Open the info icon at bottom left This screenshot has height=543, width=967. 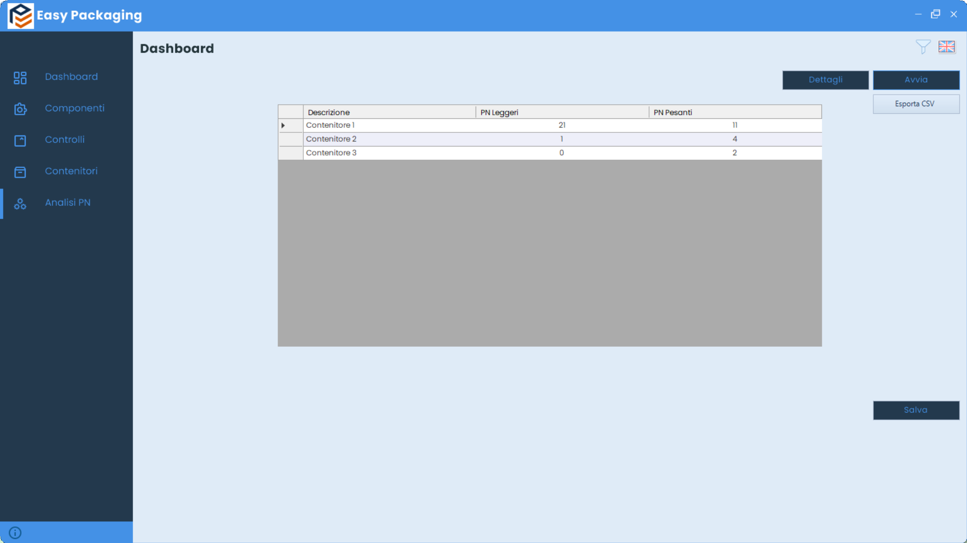(15, 532)
